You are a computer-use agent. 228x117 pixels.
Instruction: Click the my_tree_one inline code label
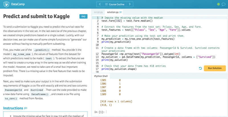pyautogui.click(x=22, y=54)
